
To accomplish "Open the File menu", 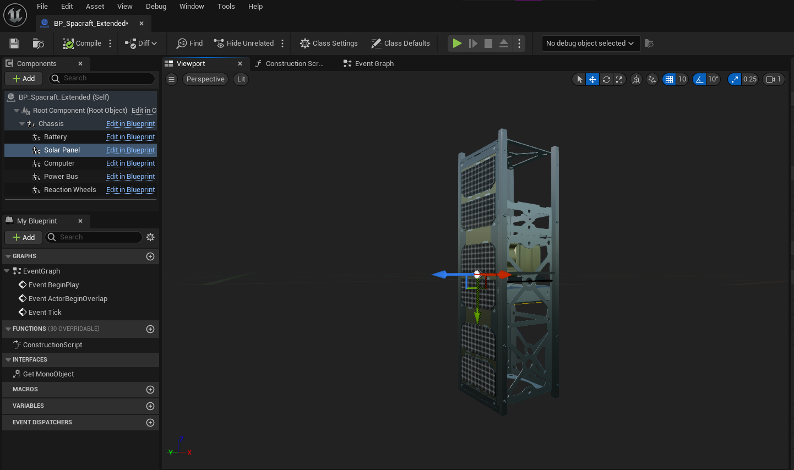I will [42, 7].
